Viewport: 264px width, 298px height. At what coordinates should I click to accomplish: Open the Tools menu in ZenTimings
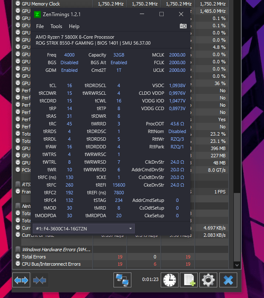point(56,26)
